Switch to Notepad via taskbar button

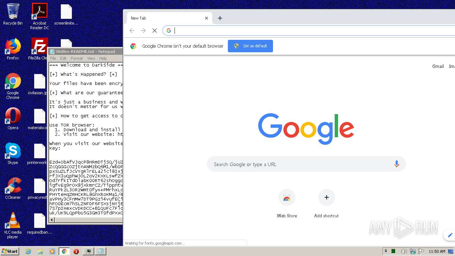101,251
